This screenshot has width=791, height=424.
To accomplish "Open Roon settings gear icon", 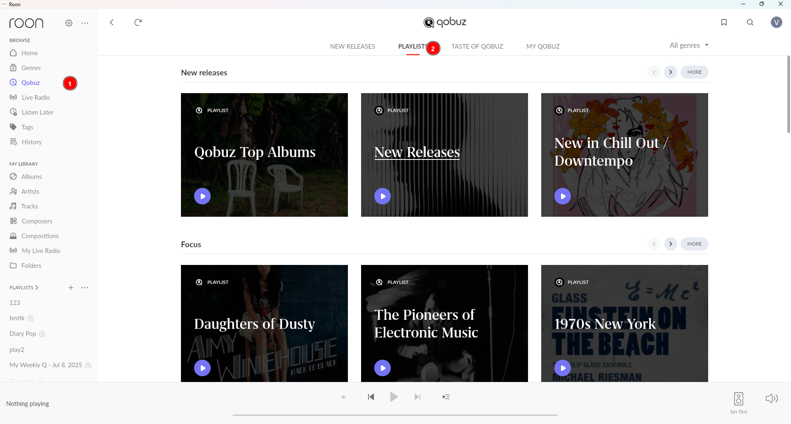I will click(x=69, y=23).
